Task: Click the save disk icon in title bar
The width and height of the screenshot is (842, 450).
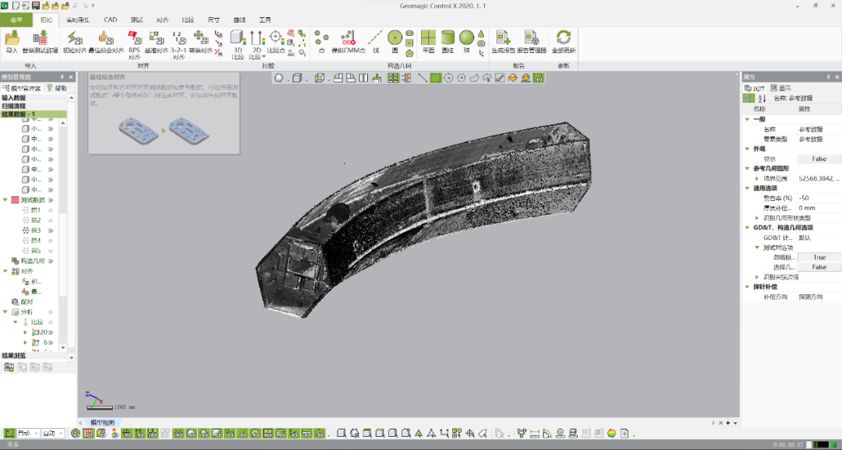Action: (35, 5)
